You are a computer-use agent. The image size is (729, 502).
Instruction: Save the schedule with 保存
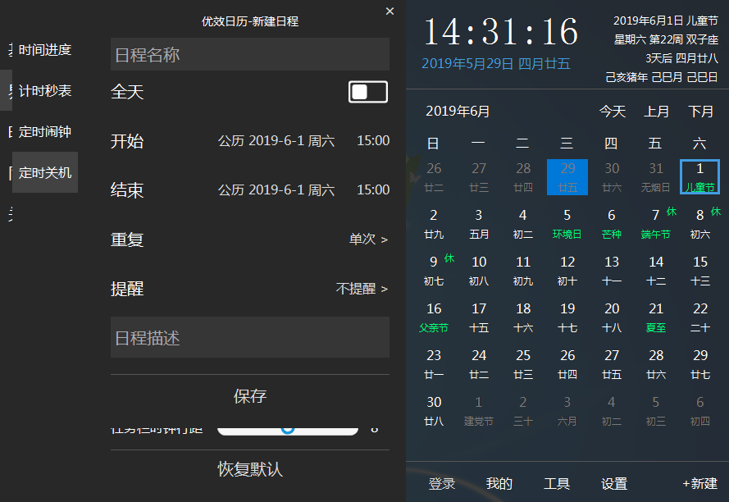coord(249,396)
